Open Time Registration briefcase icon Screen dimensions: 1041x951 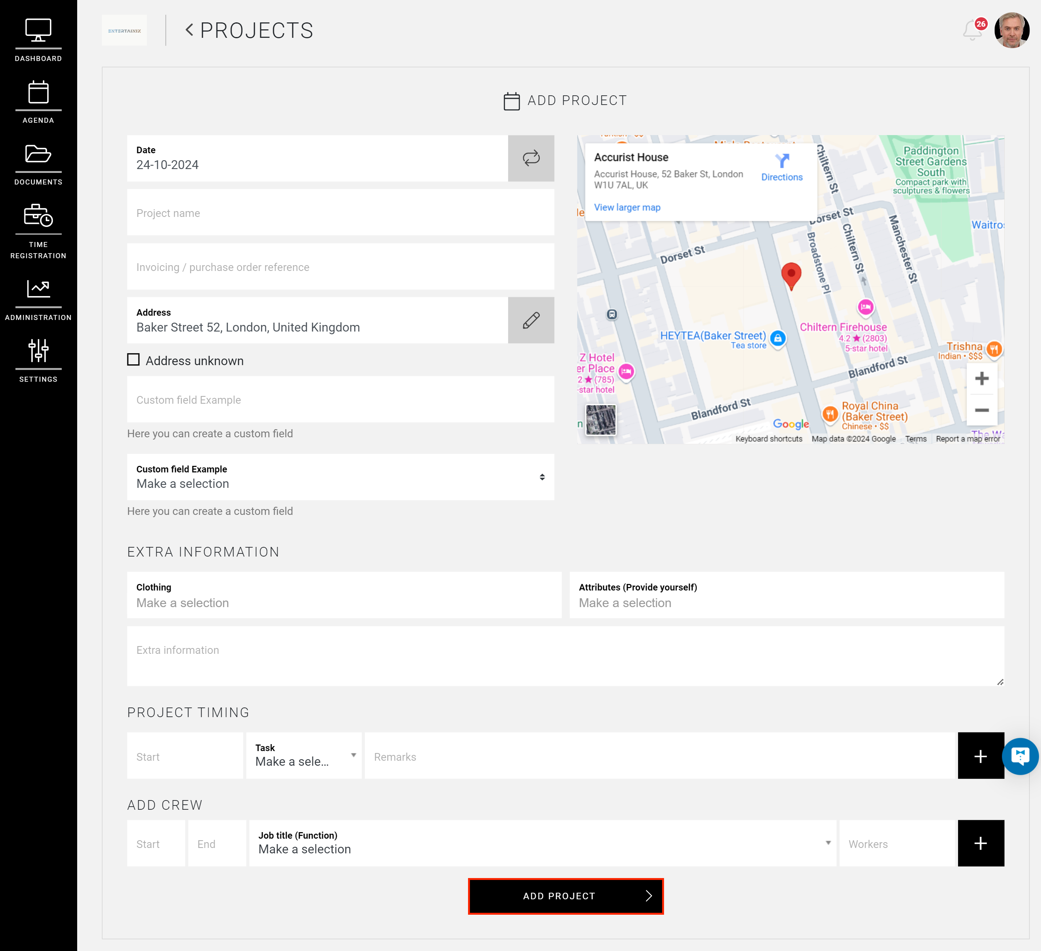[x=38, y=216]
